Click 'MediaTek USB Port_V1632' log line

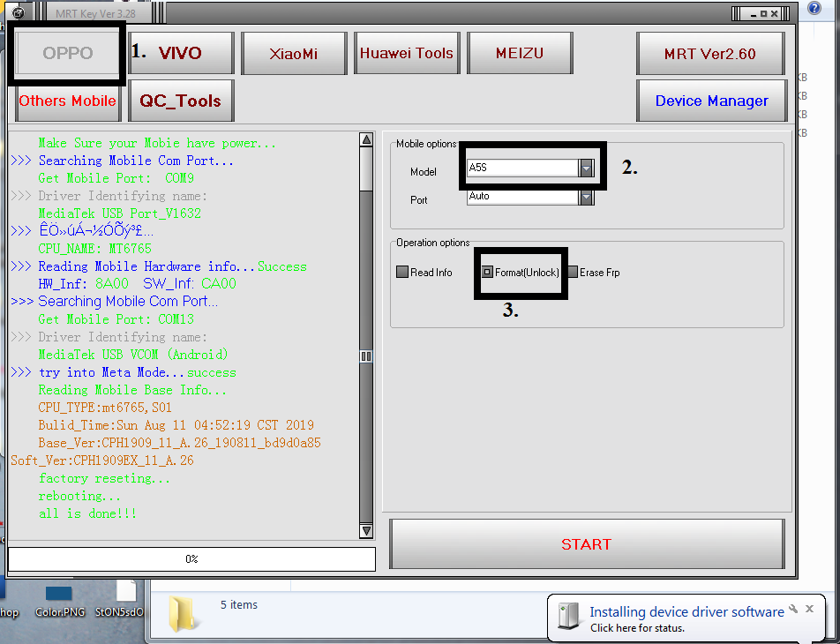(x=119, y=213)
